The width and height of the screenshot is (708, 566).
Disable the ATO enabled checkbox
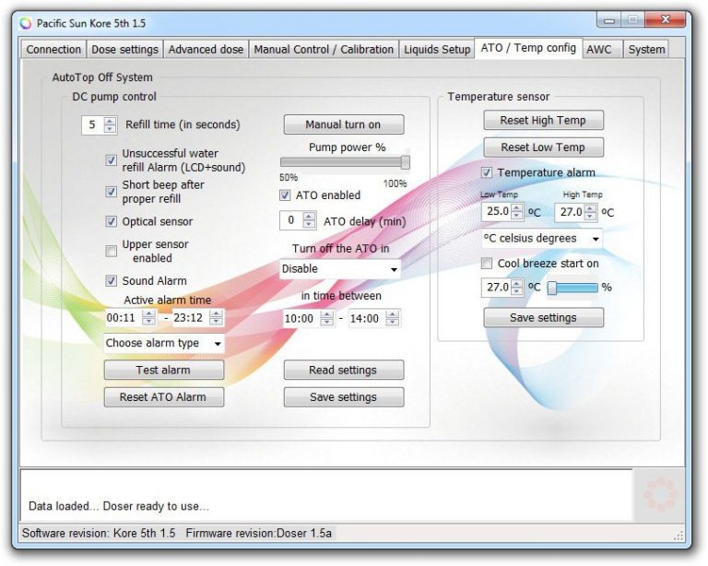click(286, 195)
